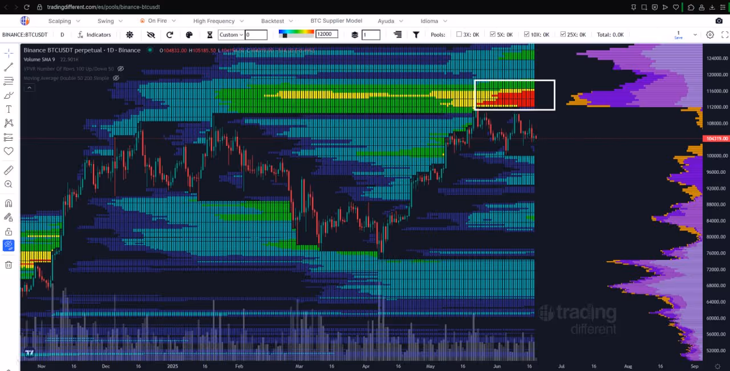This screenshot has width=730, height=371.
Task: Open the BTC Supplier Model page
Action: 336,21
